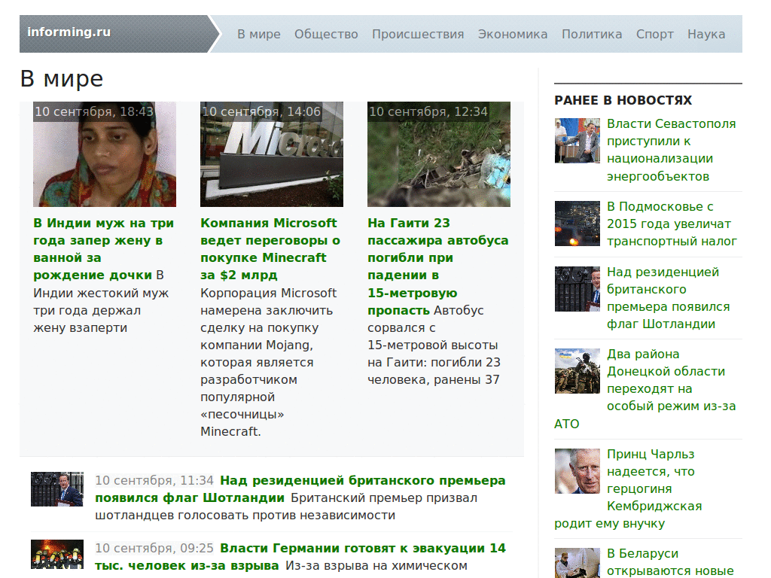Click the 'РАНЕЕ В НОВОСТЯХ' sidebar heading
771x578 pixels.
point(623,100)
